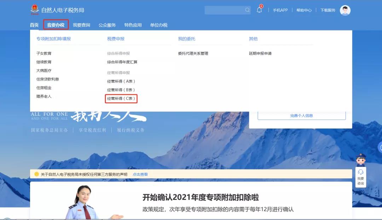Select 经营所得（C表）option
Screen dimensions: 382x220
point(120,98)
